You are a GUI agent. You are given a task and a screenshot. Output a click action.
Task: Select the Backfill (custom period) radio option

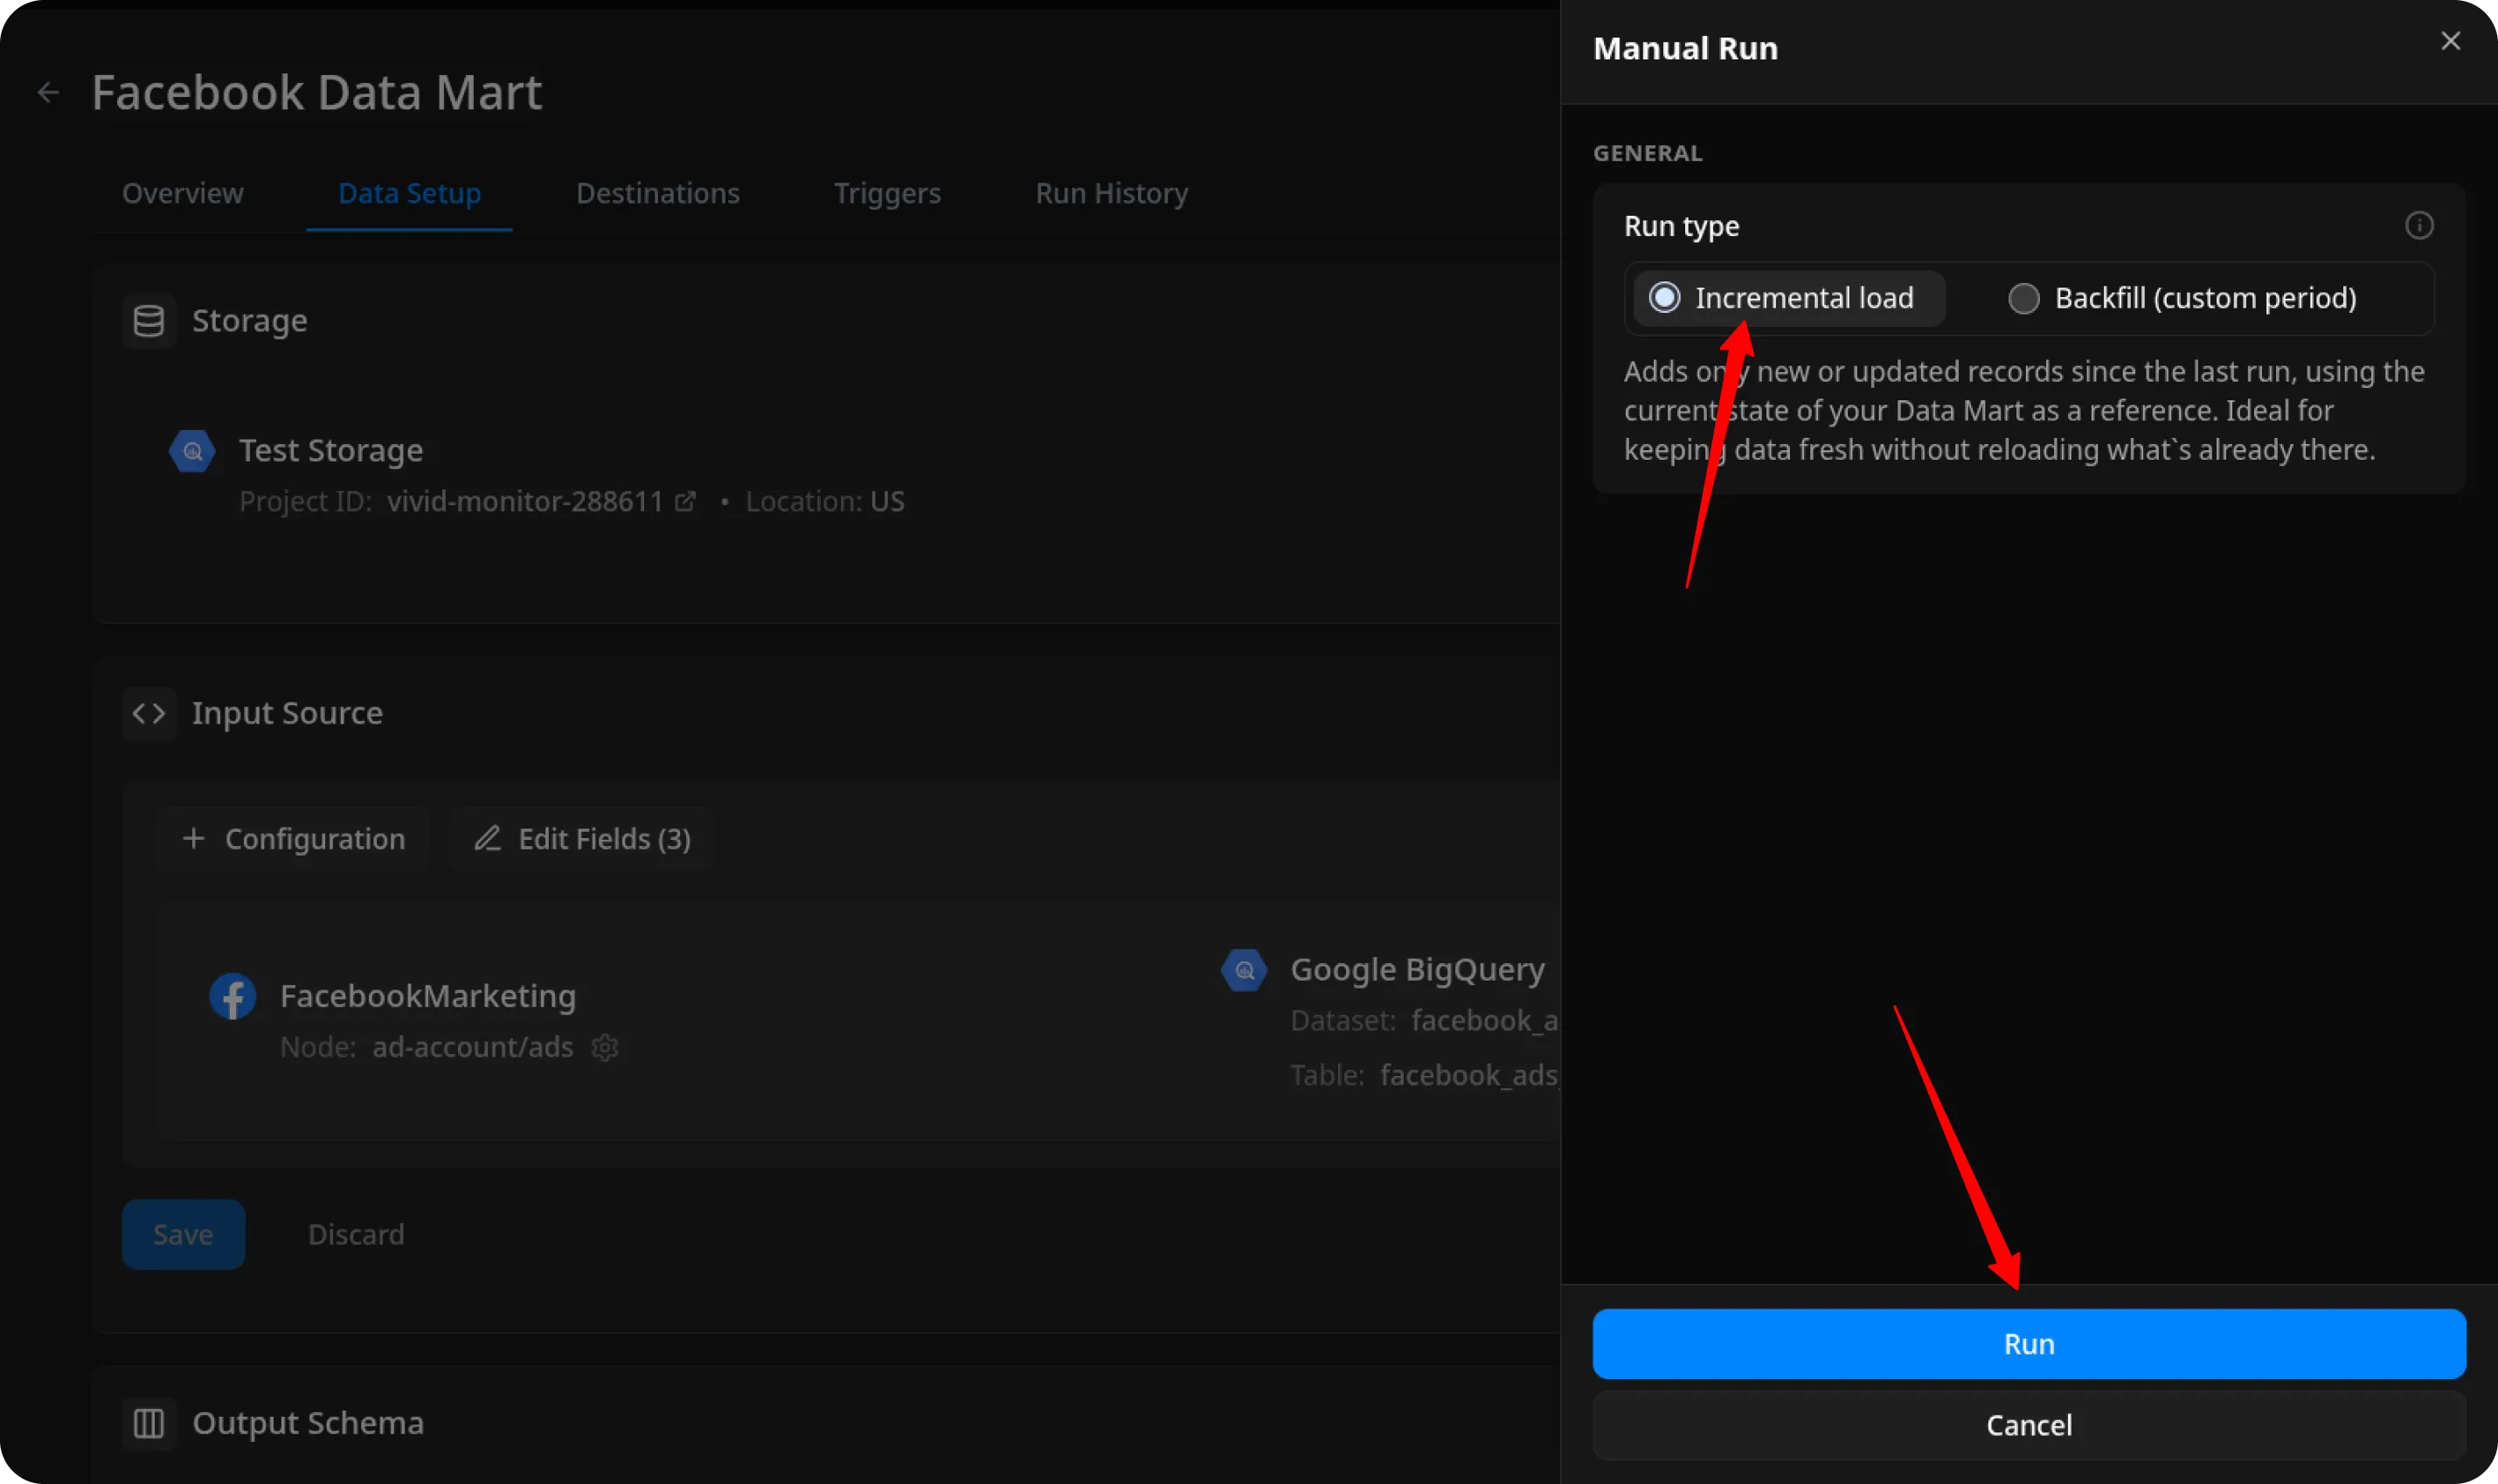tap(2024, 298)
